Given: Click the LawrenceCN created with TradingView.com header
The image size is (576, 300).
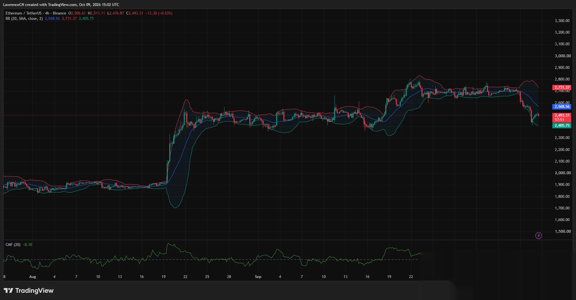Looking at the screenshot, I should (61, 5).
